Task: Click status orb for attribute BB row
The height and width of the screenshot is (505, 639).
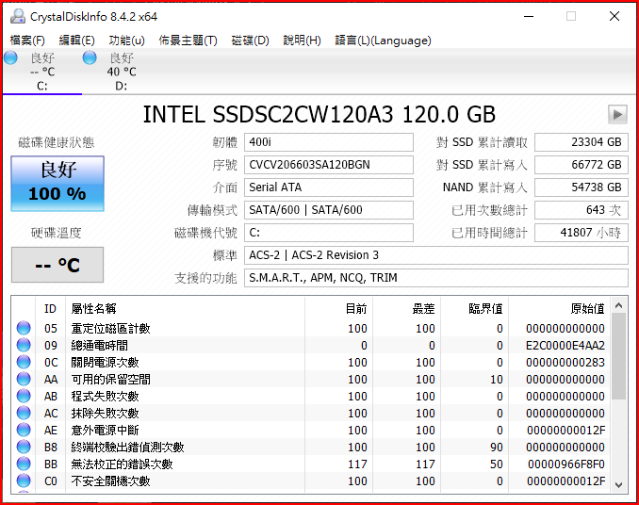Action: coord(24,464)
